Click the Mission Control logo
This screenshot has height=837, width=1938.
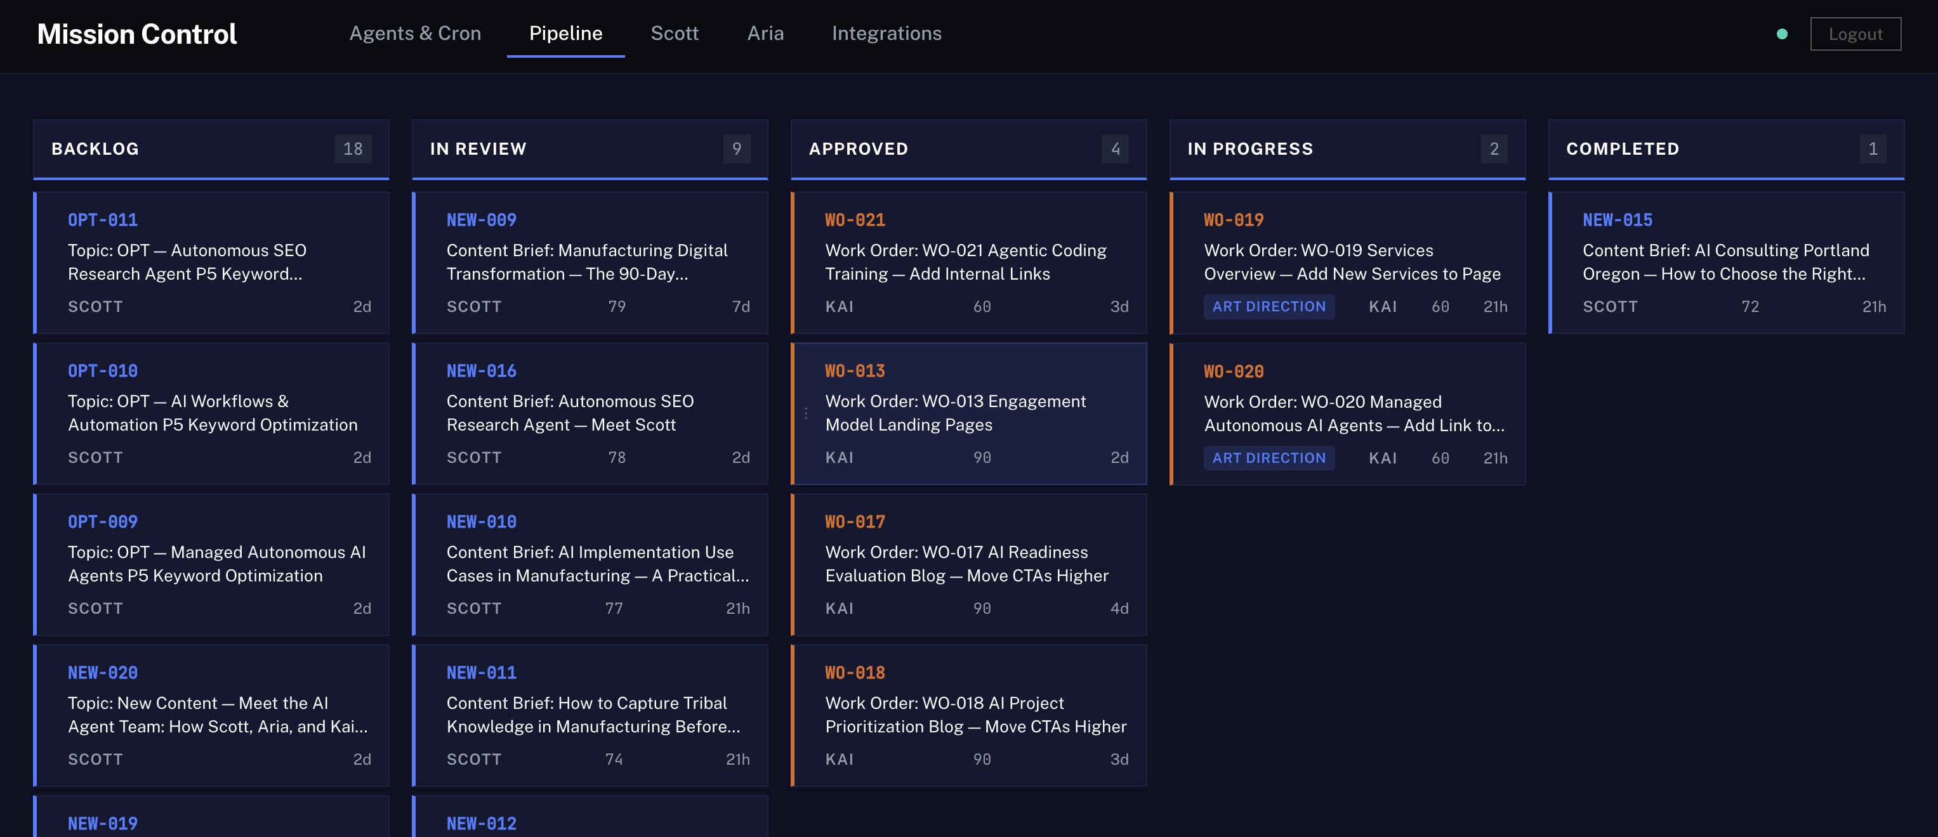click(136, 34)
